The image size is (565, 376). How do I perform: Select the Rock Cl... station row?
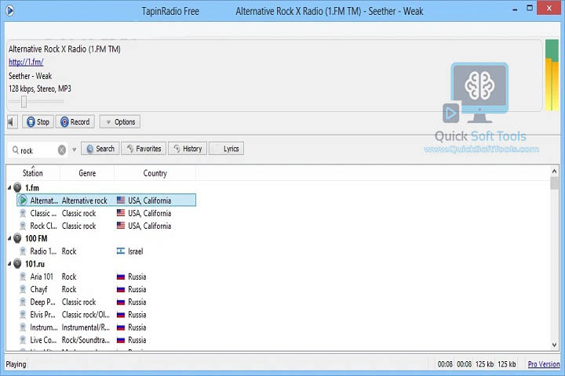107,226
